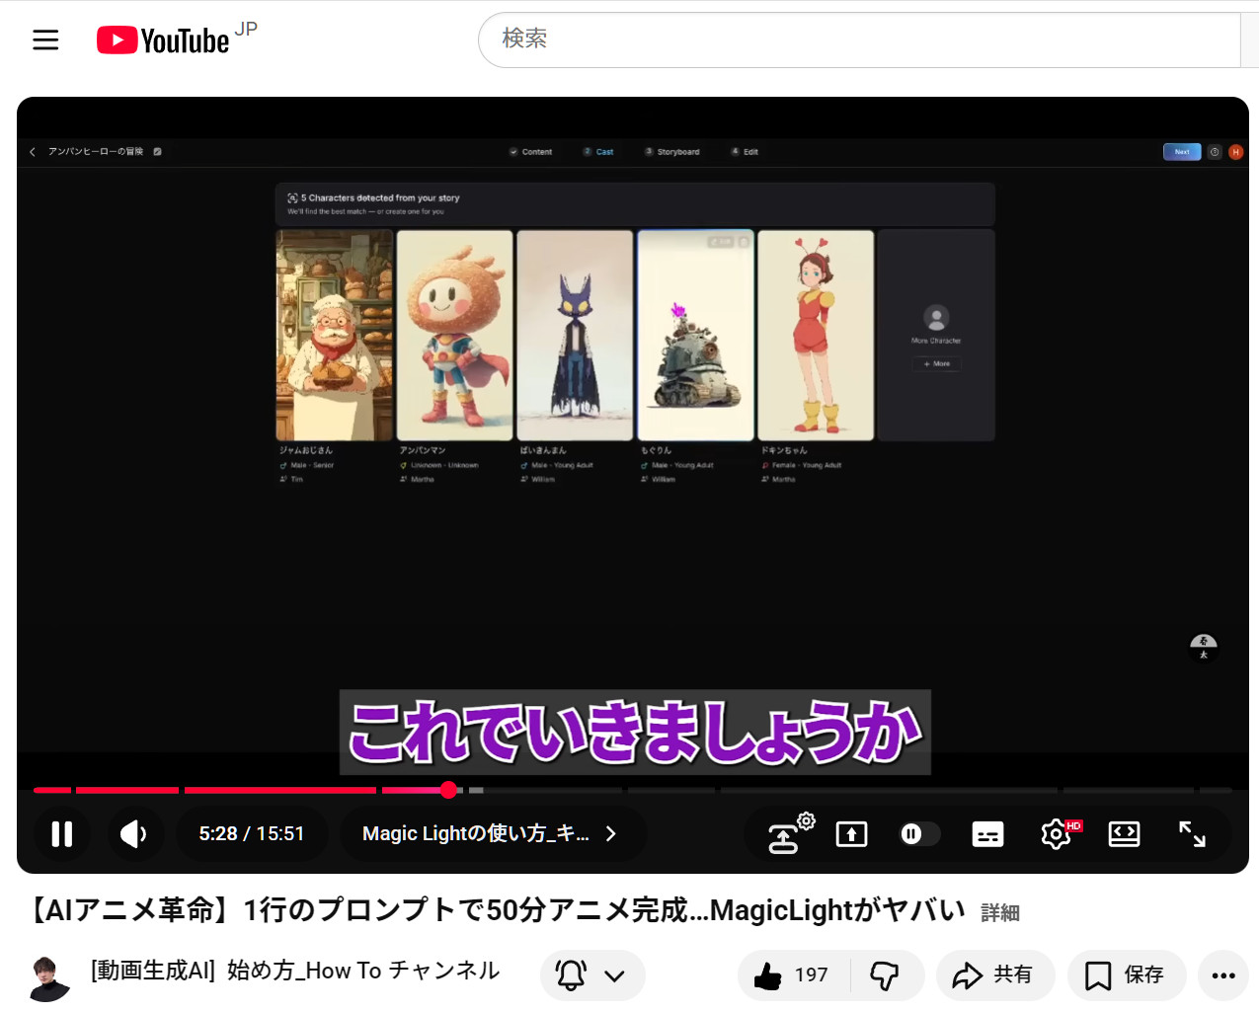Toggle the autoplay switch
Viewport: 1259px width, 1013px height.
(918, 834)
